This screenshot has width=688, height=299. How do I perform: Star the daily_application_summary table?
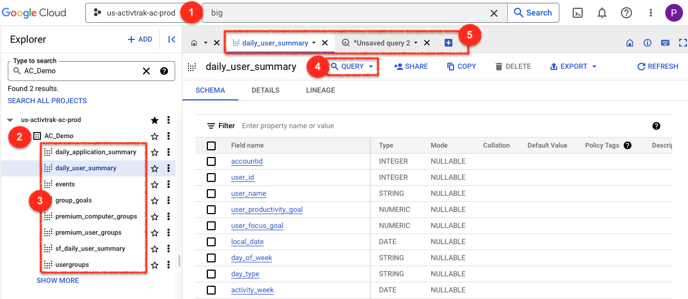coord(155,152)
